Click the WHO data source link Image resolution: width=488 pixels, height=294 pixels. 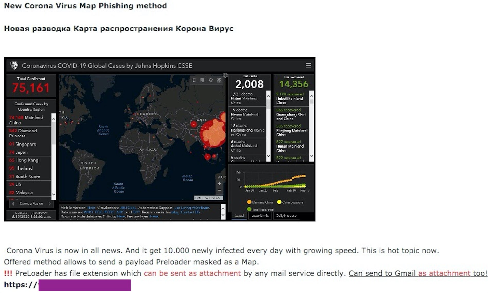click(88, 212)
